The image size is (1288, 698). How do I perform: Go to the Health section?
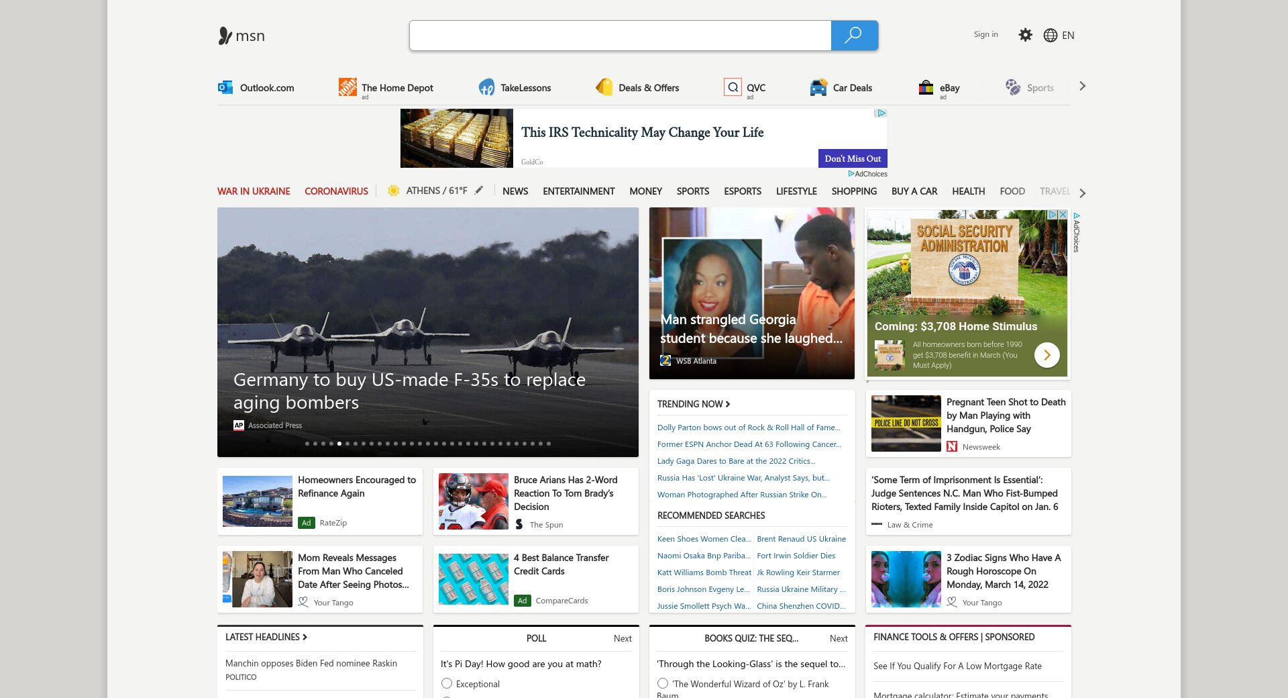click(x=968, y=191)
